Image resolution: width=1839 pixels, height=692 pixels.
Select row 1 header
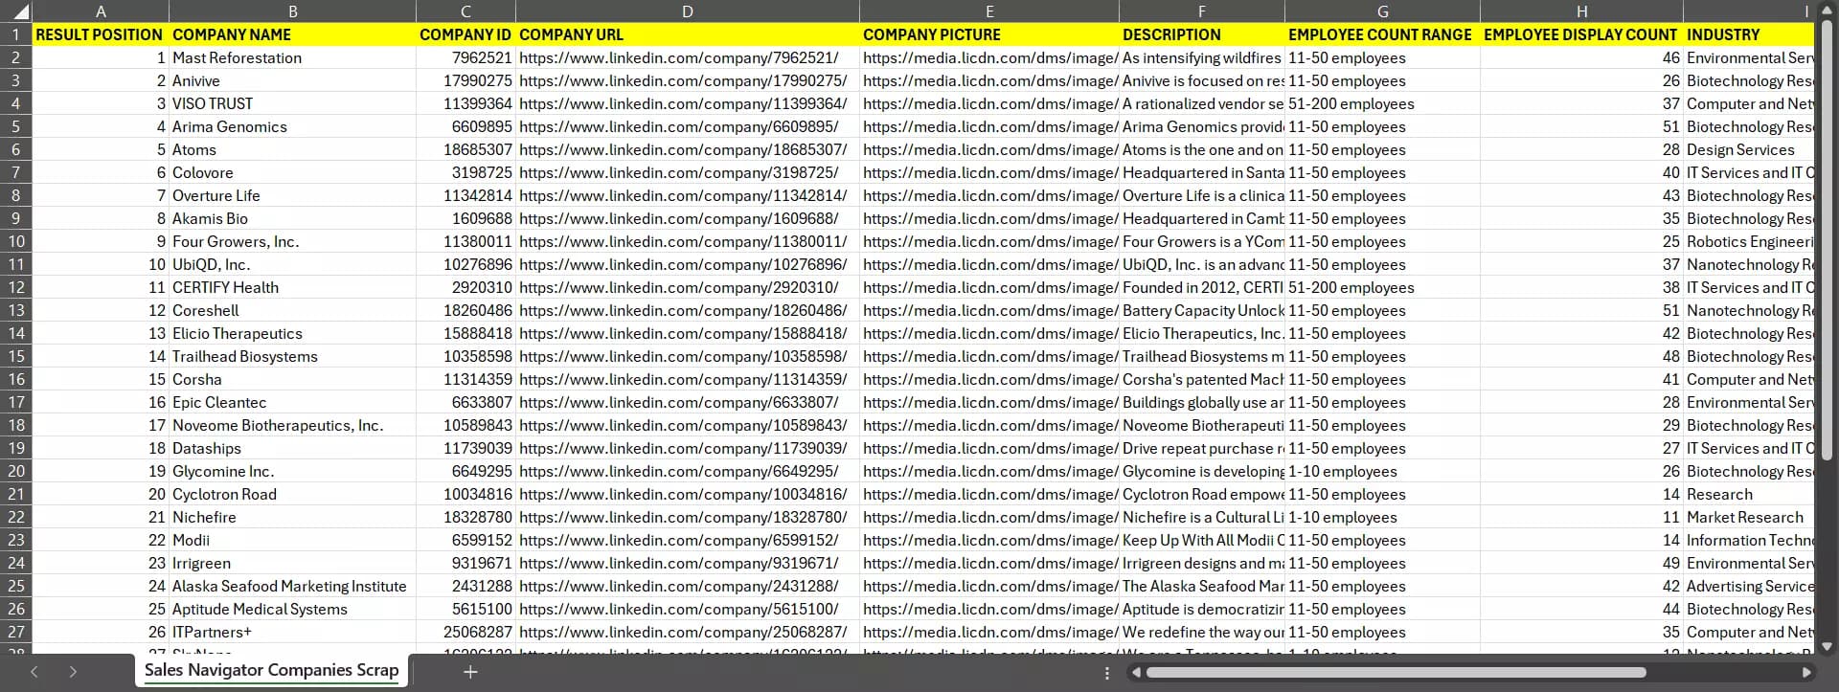point(16,34)
